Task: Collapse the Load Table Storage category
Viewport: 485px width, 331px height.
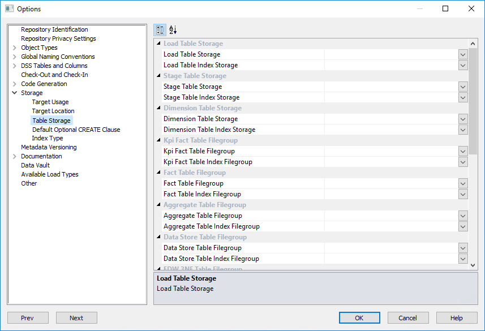Action: [158, 44]
